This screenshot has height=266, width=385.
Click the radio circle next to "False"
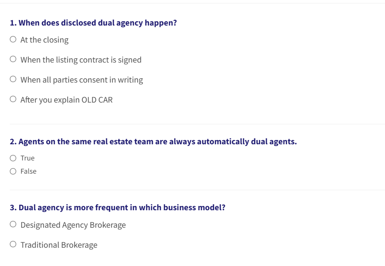13,171
